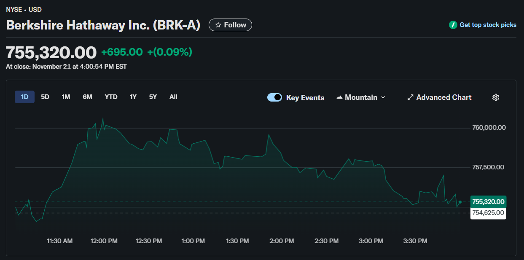Viewport: 524px width, 260px height.
Task: Click the Follow button
Action: coord(230,24)
